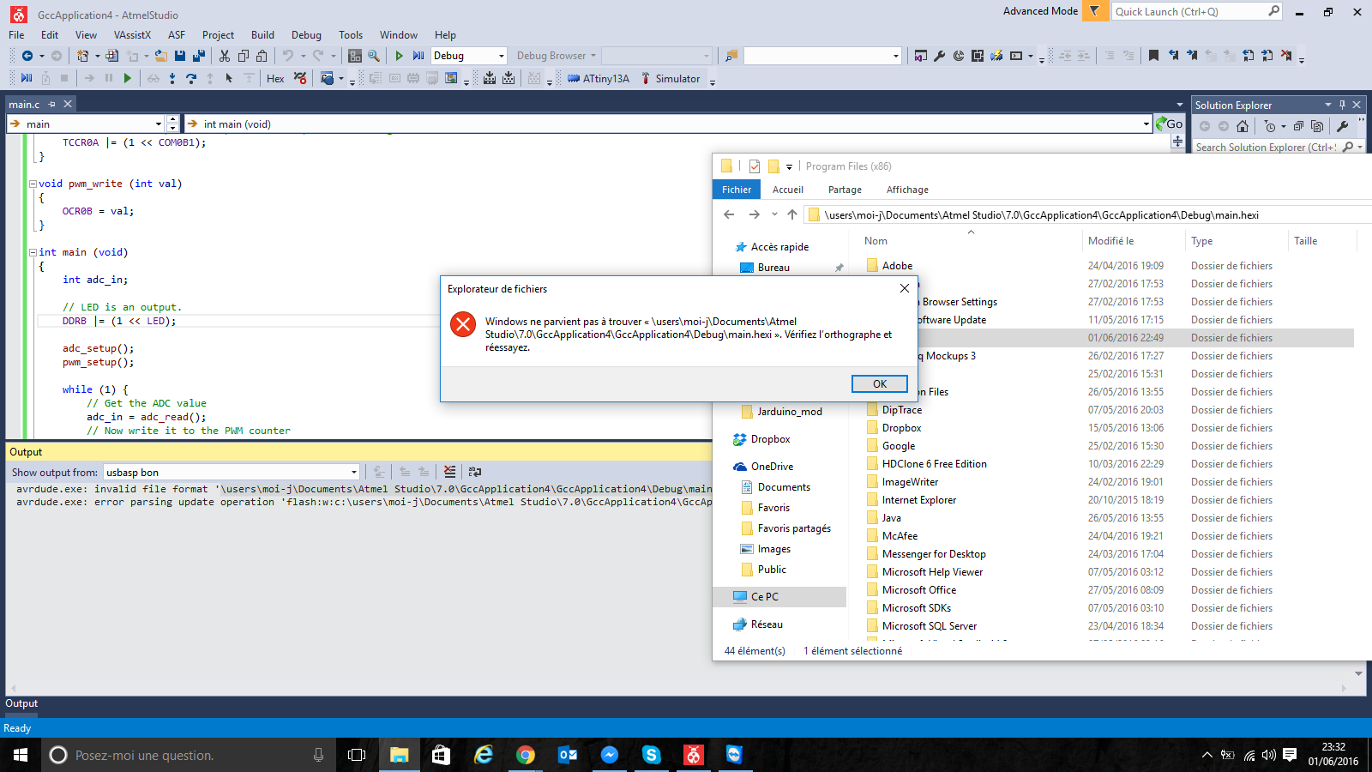
Task: Open the VAssistX menu
Action: [x=132, y=35]
